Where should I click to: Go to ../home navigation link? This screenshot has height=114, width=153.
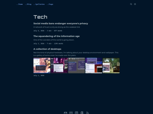[x=20, y=4]
